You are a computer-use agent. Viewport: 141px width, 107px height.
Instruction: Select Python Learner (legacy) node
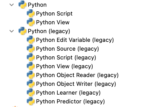pos(68,93)
